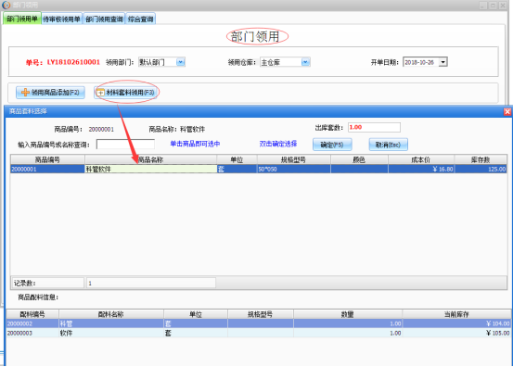Screen dimensions: 513x367
Task: Click the 颜色 column header
Action: pos(359,159)
